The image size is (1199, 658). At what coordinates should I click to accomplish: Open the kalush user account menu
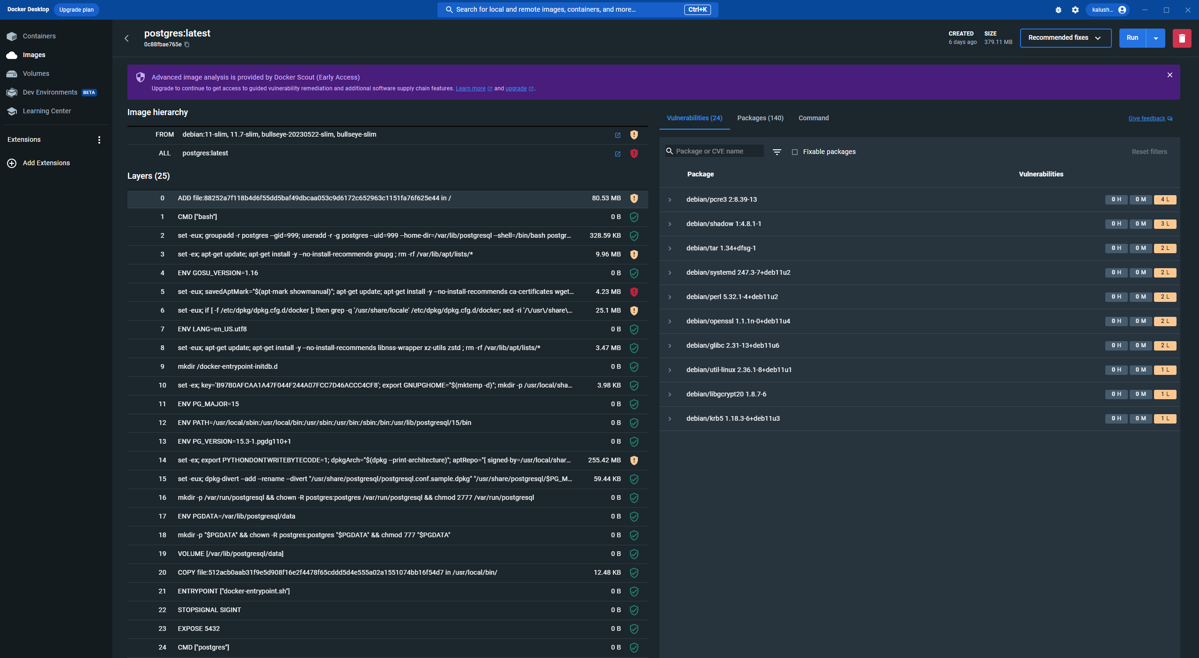click(1108, 10)
